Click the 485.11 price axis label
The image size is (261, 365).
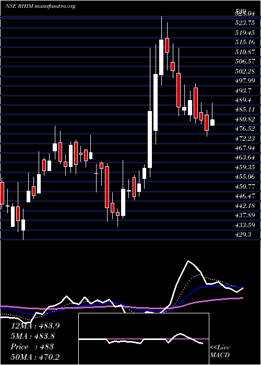(244, 110)
